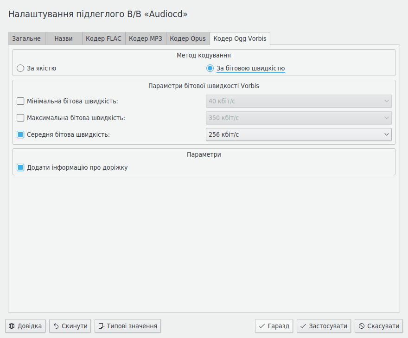Switch to the Кодер MP3 tab
Screen dimensions: 408x338
(145, 38)
